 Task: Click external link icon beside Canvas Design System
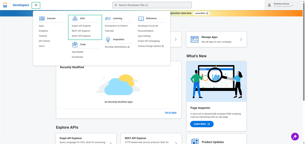(x=163, y=46)
